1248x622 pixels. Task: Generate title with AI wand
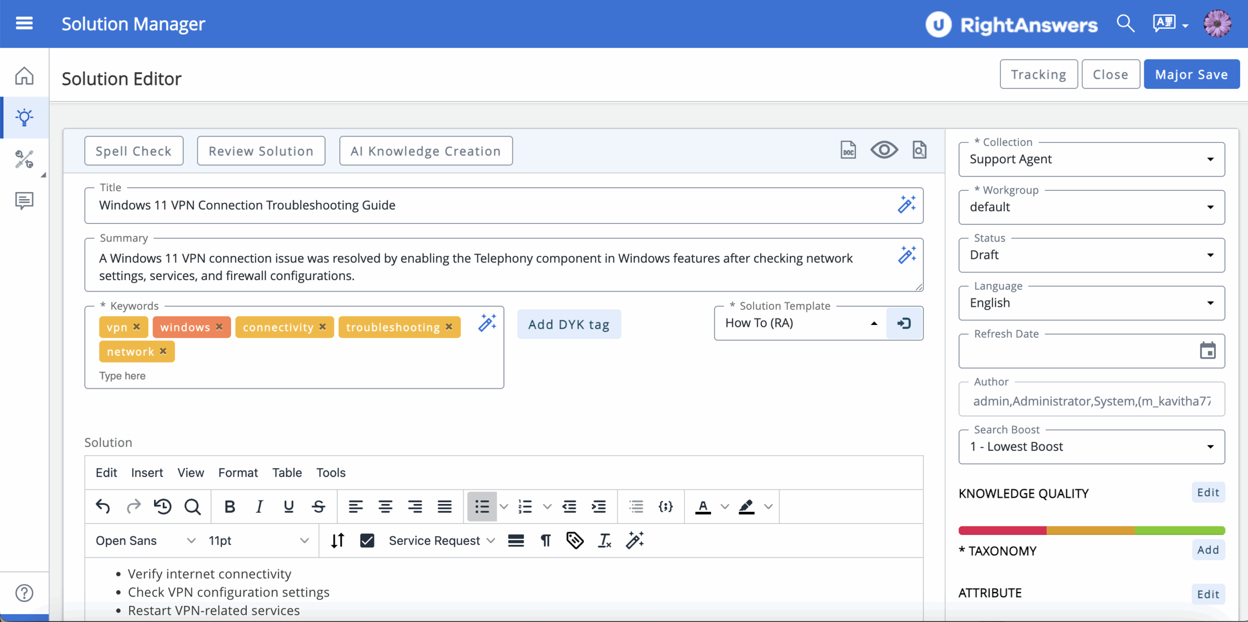click(x=907, y=204)
